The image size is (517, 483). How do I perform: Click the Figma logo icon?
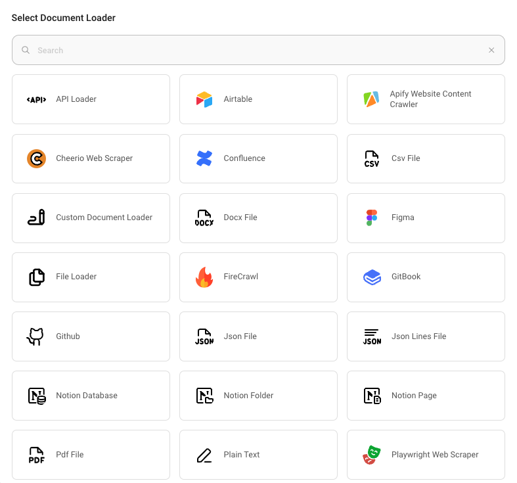click(x=372, y=218)
